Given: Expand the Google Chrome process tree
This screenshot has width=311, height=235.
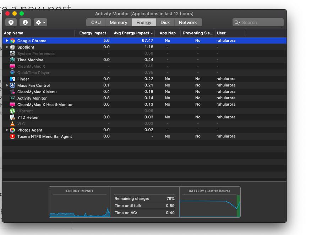Looking at the screenshot, I should tap(7, 41).
